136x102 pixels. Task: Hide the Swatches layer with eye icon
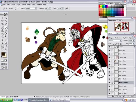(x=110, y=50)
